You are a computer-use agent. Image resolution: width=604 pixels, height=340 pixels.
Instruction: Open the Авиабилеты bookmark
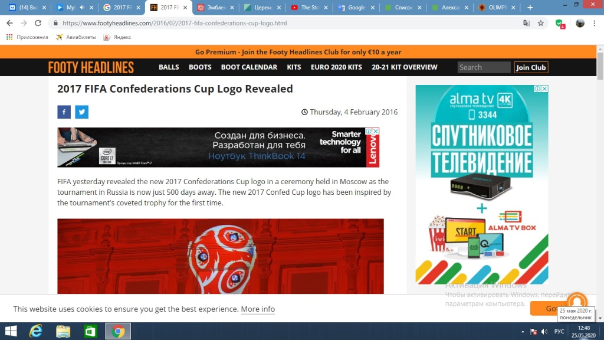pyautogui.click(x=76, y=37)
